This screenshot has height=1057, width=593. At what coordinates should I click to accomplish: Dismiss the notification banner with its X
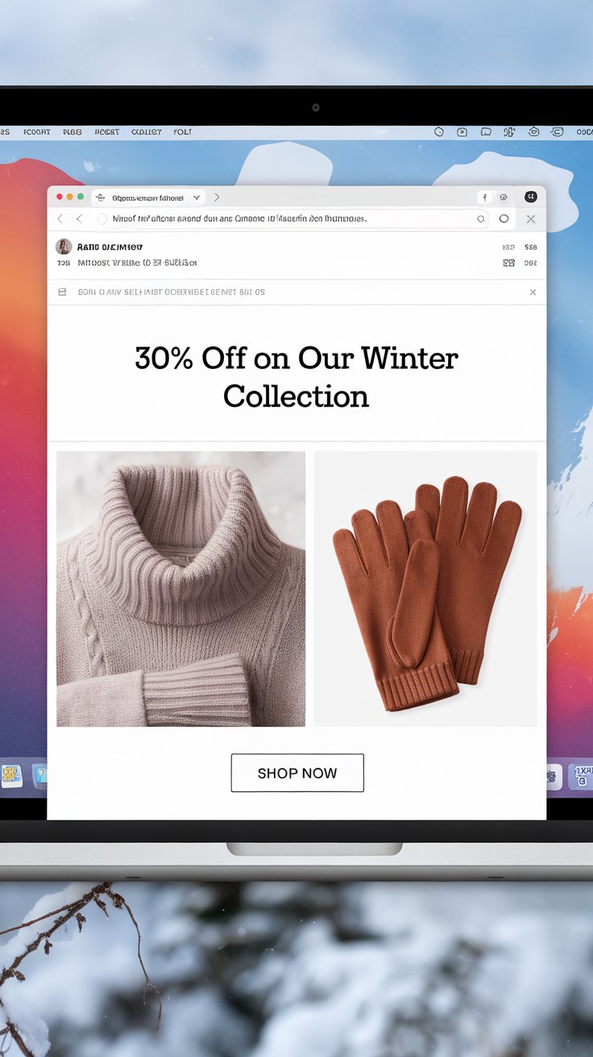tap(533, 292)
